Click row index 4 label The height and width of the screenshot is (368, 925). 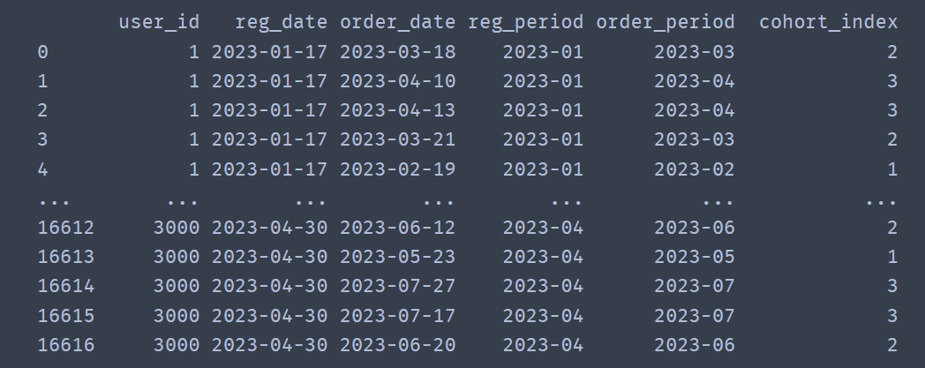(x=42, y=169)
